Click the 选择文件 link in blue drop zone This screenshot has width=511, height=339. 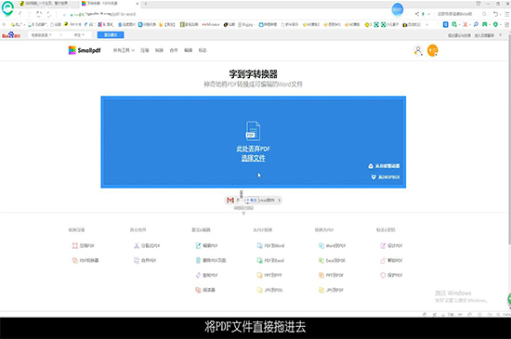tap(253, 158)
